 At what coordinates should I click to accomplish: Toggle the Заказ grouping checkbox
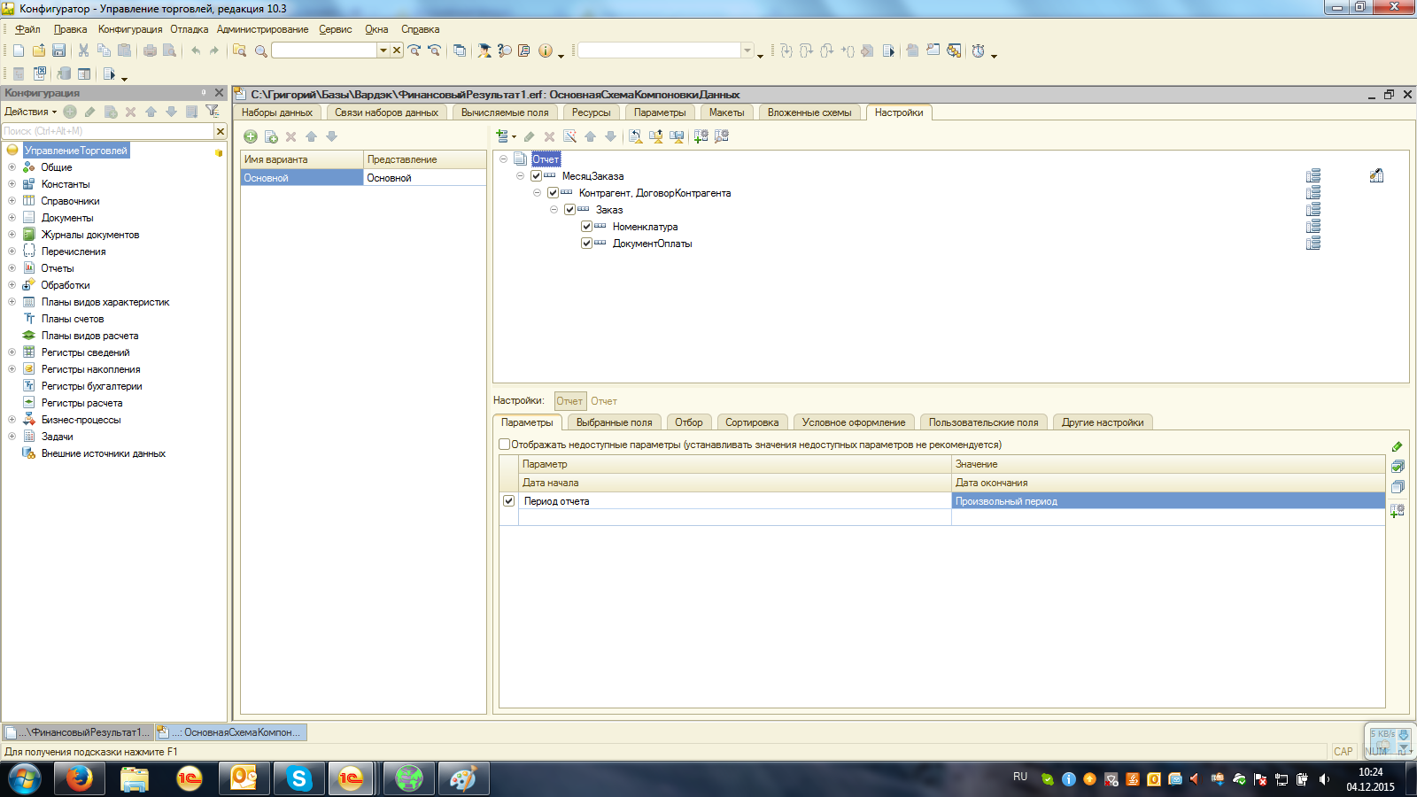click(569, 210)
